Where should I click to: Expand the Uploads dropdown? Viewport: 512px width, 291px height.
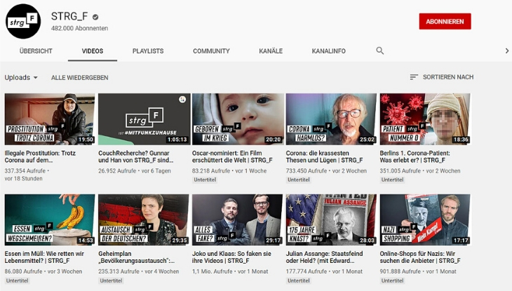click(x=21, y=77)
